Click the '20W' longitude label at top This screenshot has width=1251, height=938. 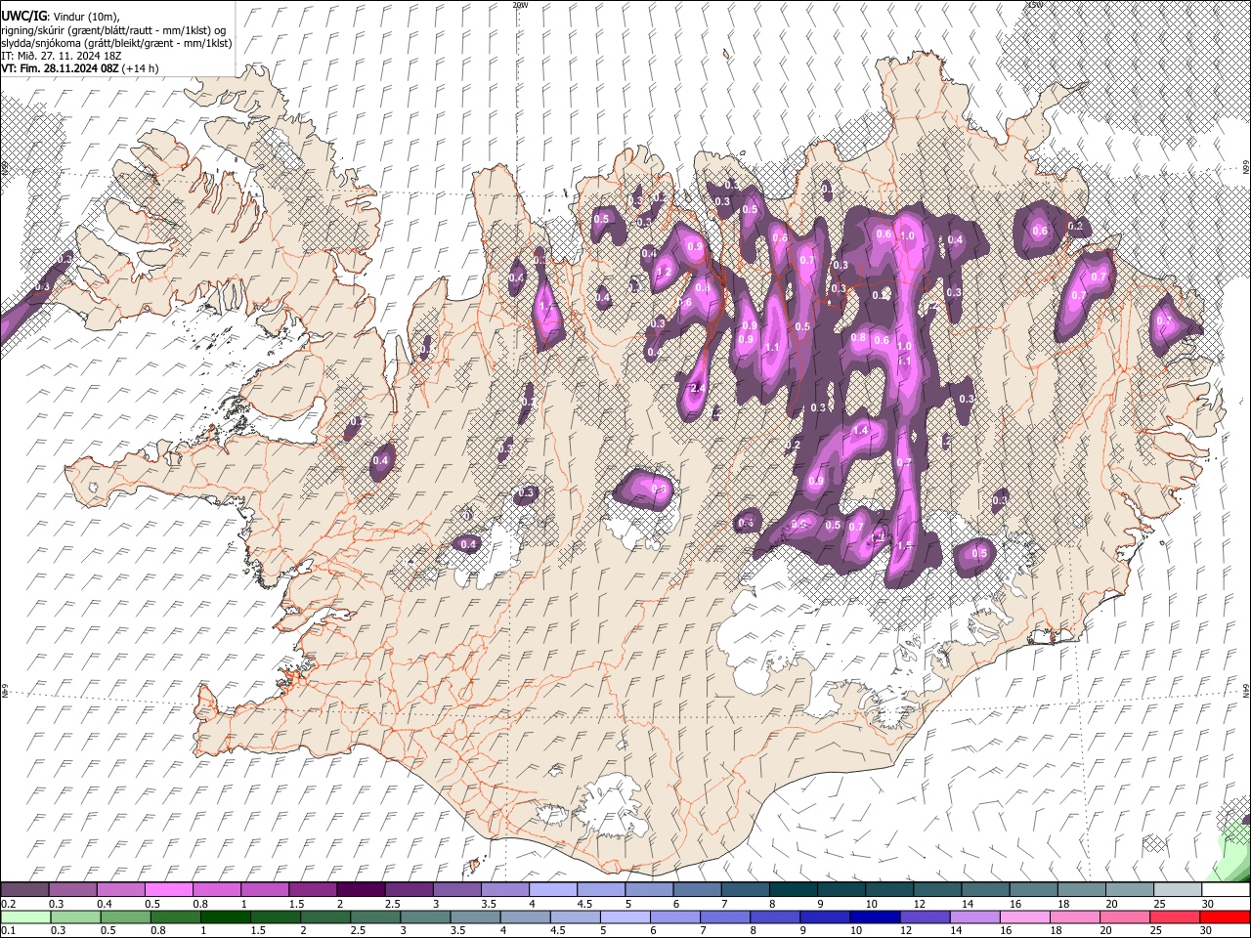(520, 5)
